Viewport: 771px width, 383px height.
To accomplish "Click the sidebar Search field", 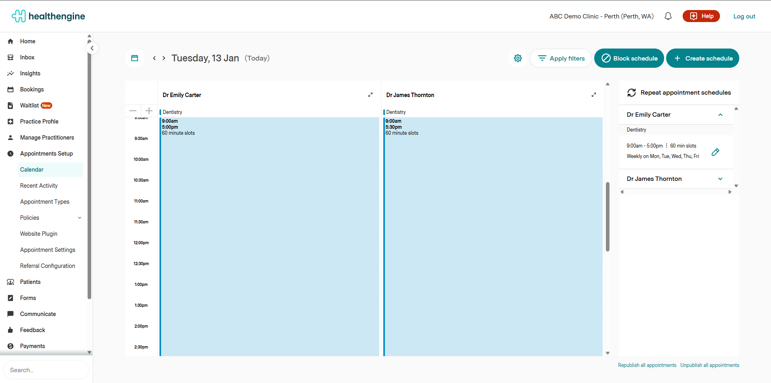I will click(46, 370).
